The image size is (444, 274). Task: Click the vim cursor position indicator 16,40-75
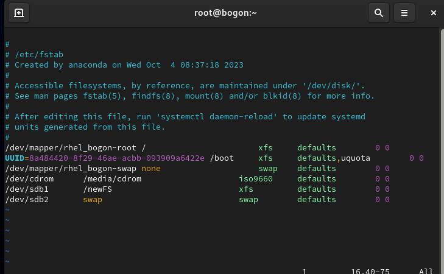pyautogui.click(x=370, y=272)
